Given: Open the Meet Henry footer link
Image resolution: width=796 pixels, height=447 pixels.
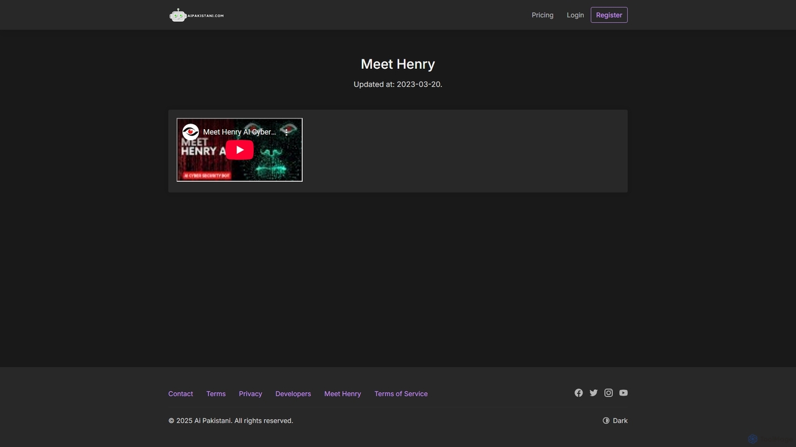Looking at the screenshot, I should point(343,394).
